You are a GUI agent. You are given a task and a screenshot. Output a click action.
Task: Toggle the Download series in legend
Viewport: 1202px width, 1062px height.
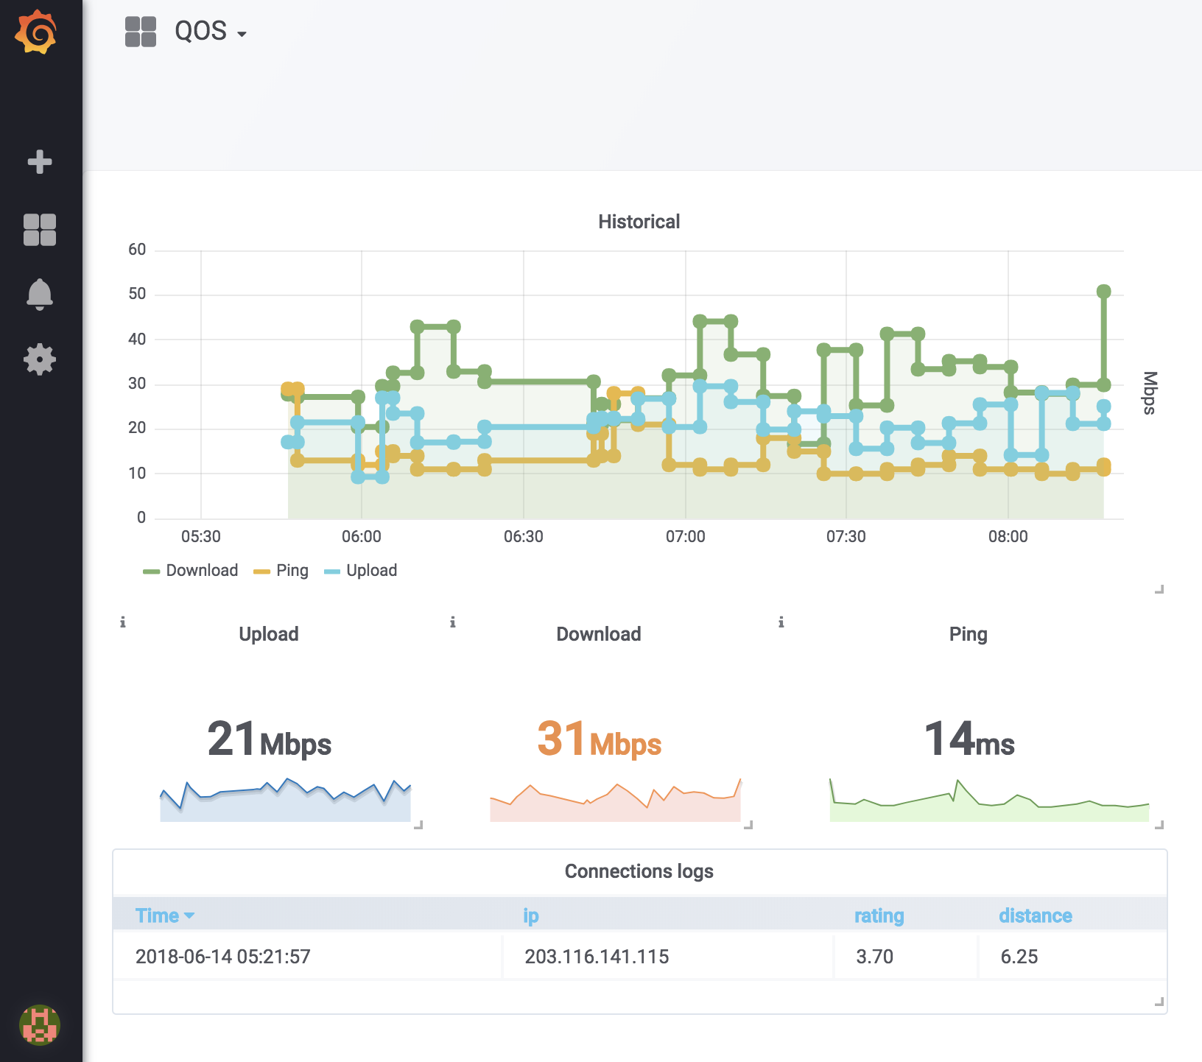(x=202, y=571)
